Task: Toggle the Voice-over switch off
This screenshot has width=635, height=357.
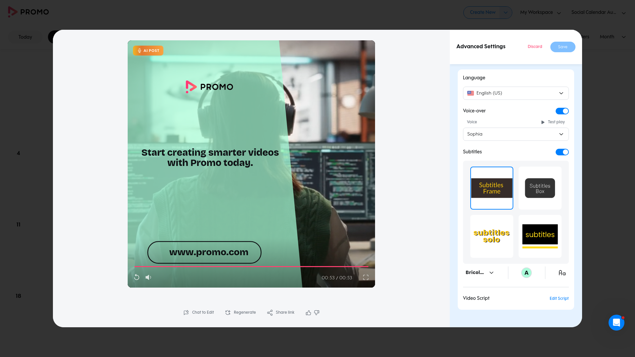Action: (x=562, y=111)
